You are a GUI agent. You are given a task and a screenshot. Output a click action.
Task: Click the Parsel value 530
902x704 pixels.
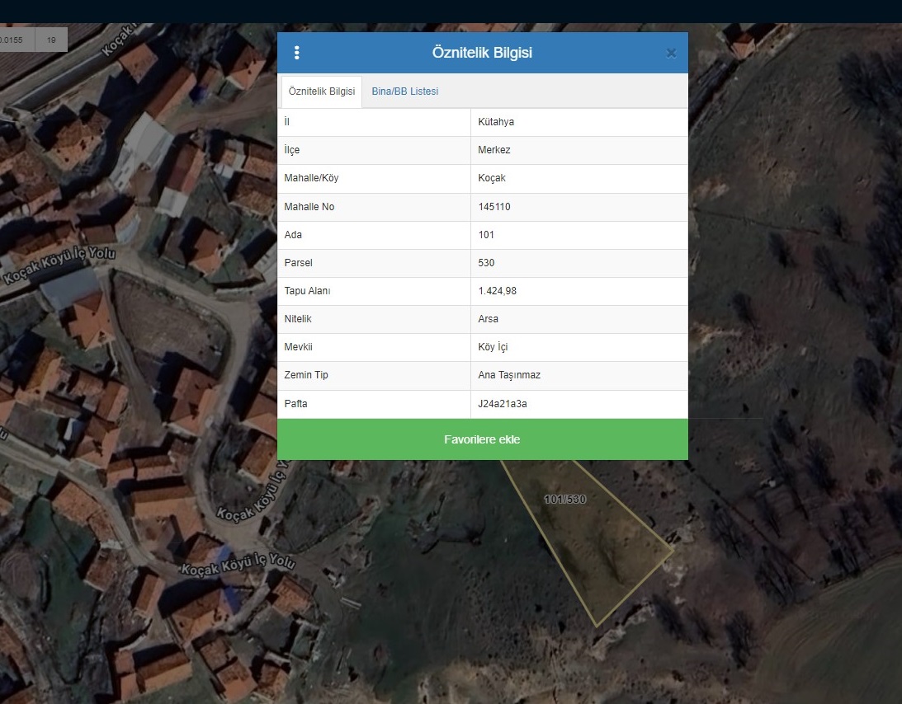(x=486, y=263)
